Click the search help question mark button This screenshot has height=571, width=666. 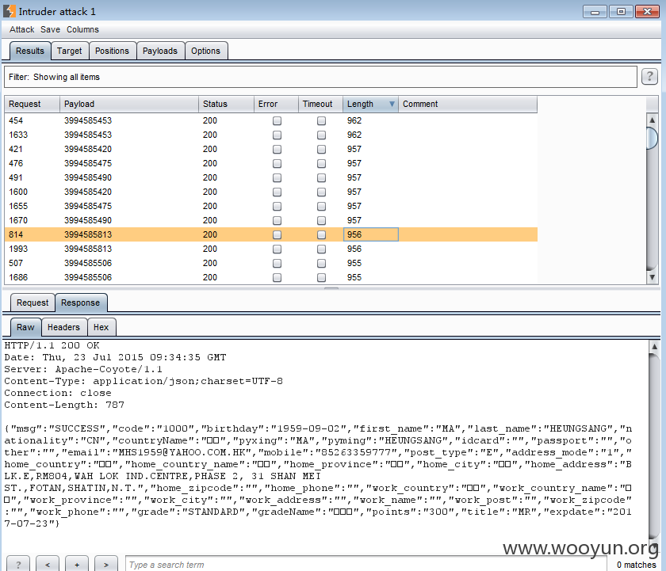[x=18, y=565]
